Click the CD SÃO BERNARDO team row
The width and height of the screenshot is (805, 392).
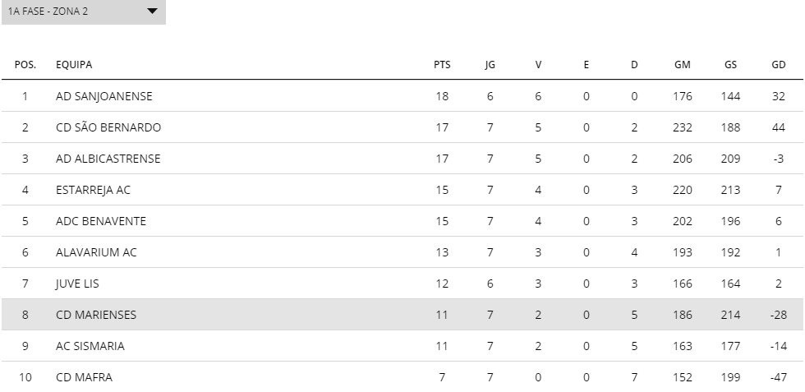tap(402, 127)
